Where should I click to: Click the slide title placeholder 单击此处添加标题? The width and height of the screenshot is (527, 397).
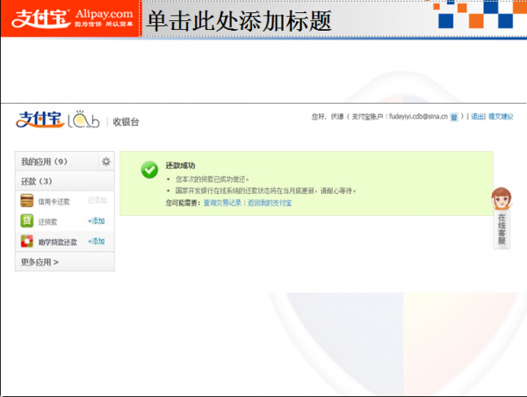coord(237,21)
